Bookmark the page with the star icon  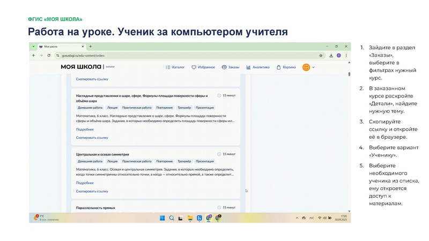(321, 56)
